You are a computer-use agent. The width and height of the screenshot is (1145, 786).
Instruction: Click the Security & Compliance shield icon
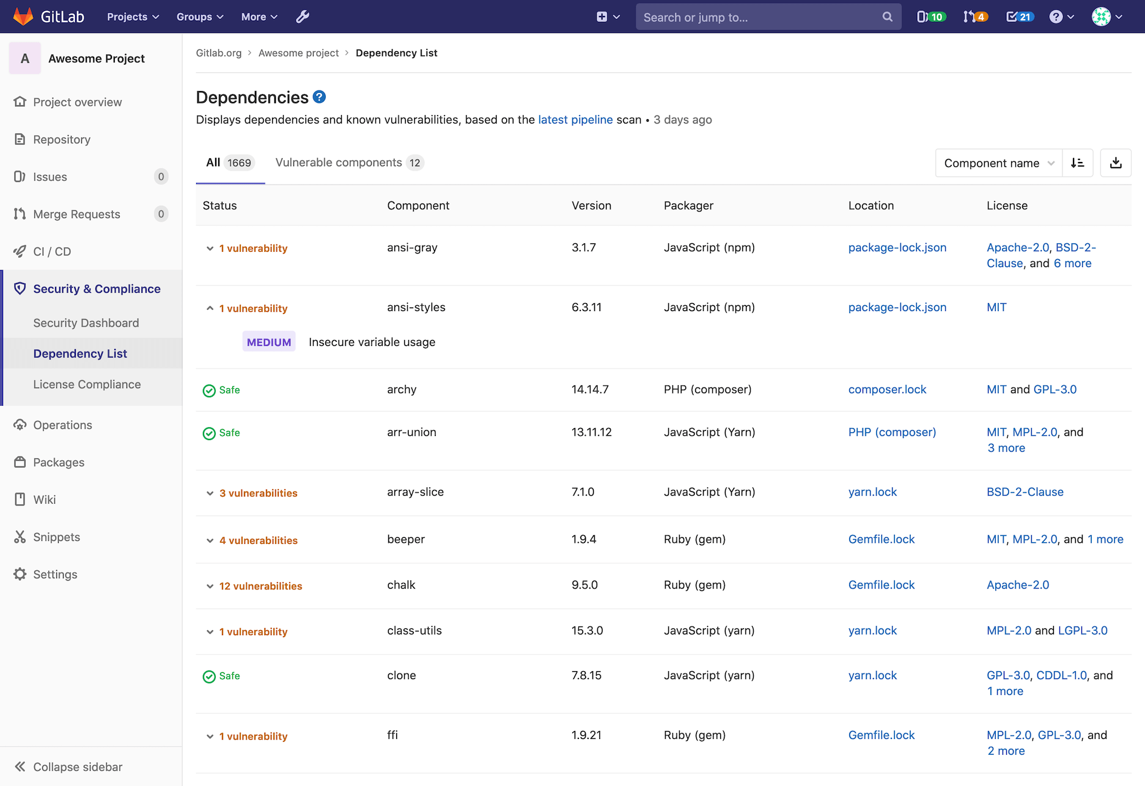click(20, 288)
